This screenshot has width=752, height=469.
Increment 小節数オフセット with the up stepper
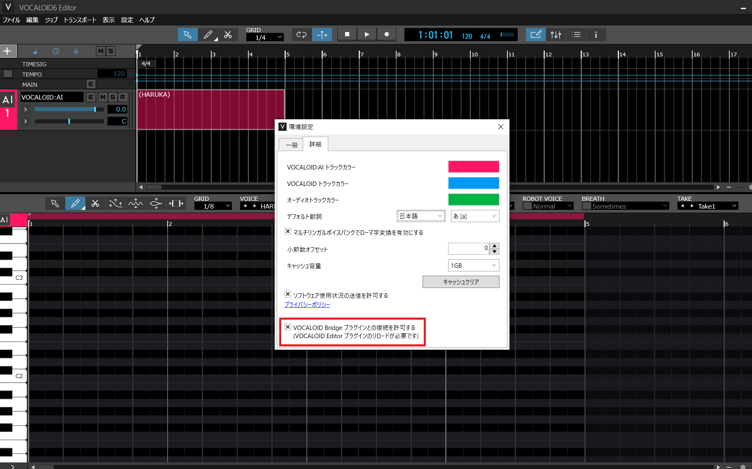pyautogui.click(x=494, y=246)
